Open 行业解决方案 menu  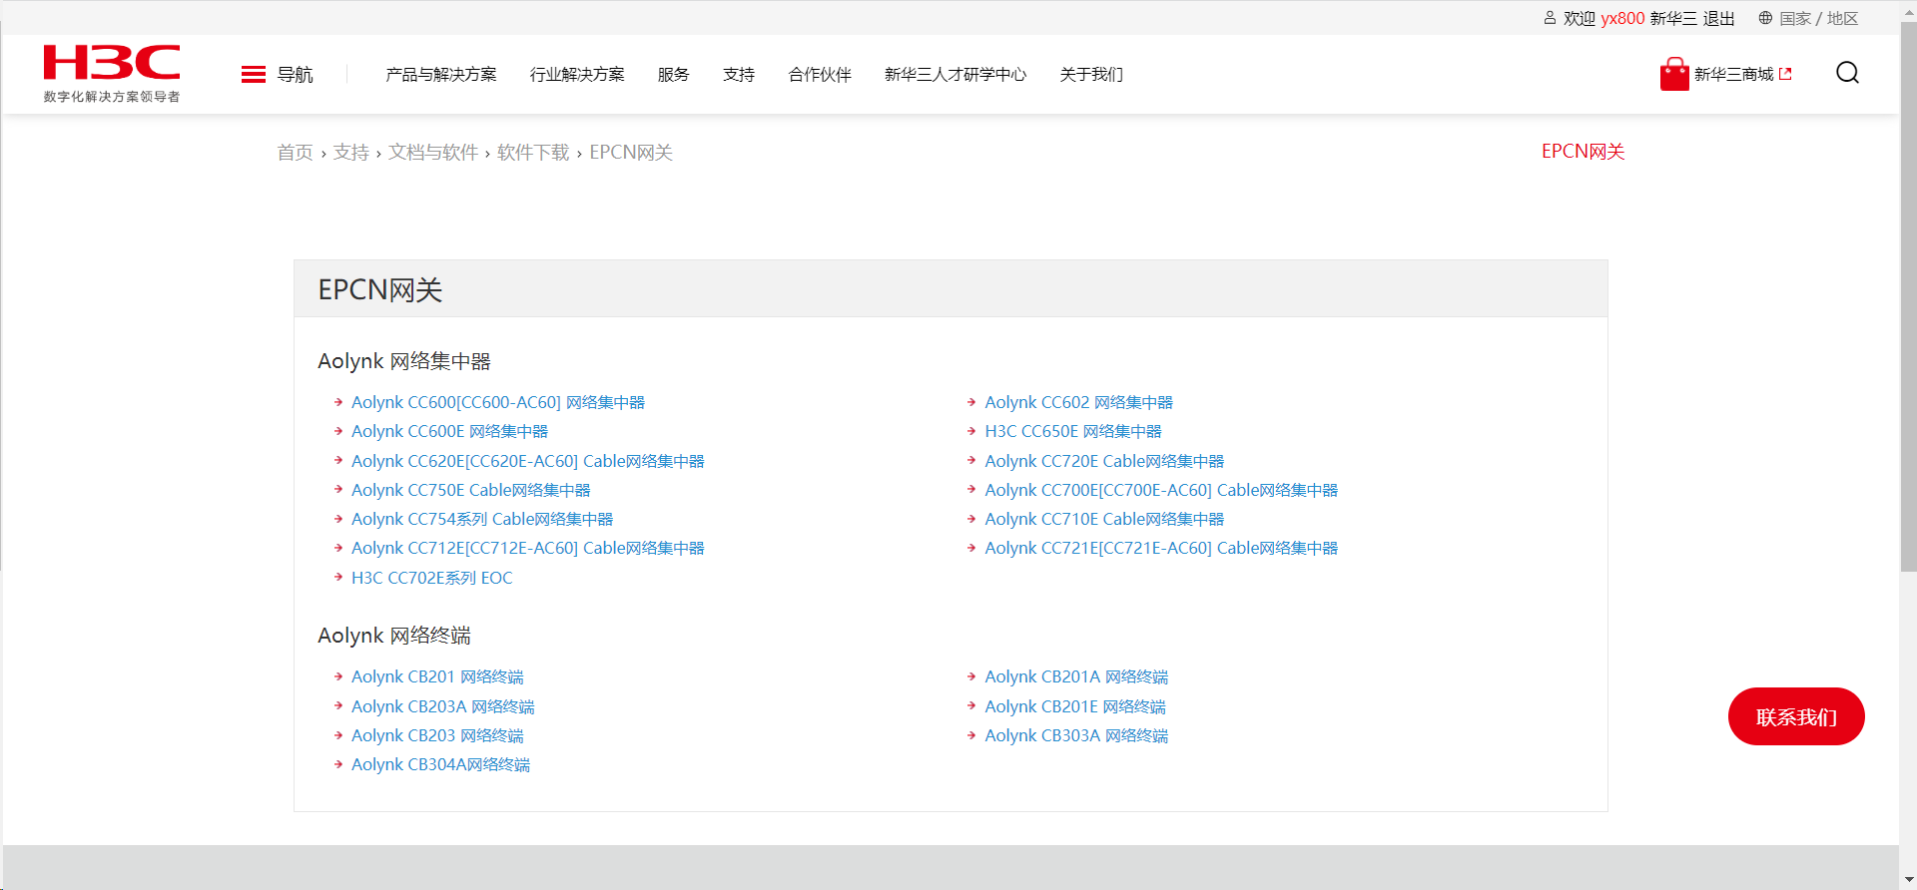pos(577,75)
